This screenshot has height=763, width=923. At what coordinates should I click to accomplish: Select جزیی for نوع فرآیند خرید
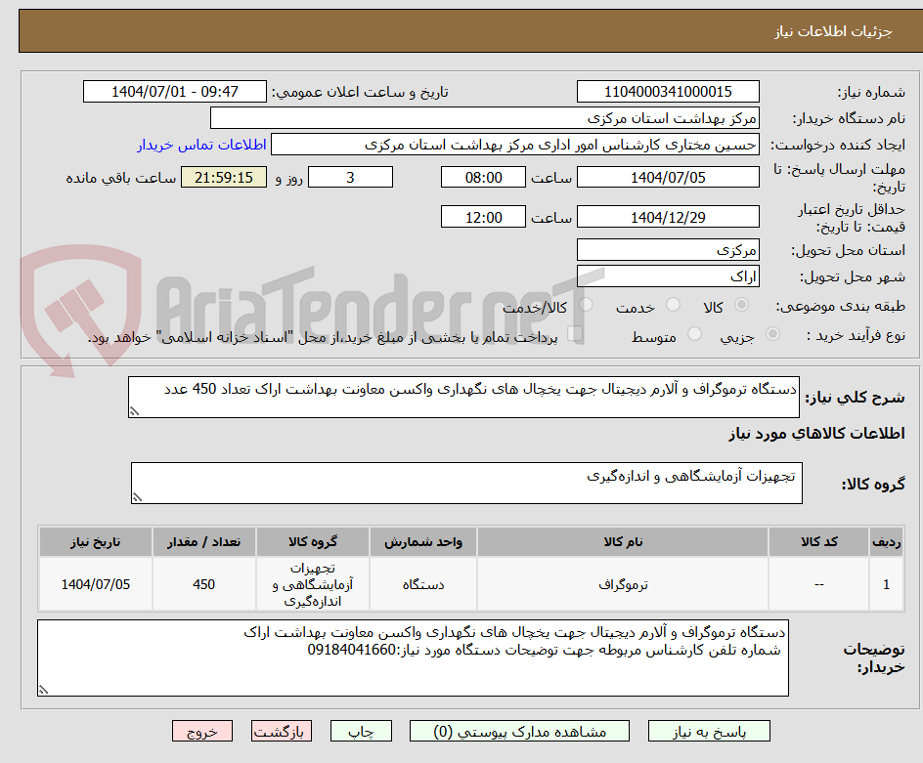[771, 333]
